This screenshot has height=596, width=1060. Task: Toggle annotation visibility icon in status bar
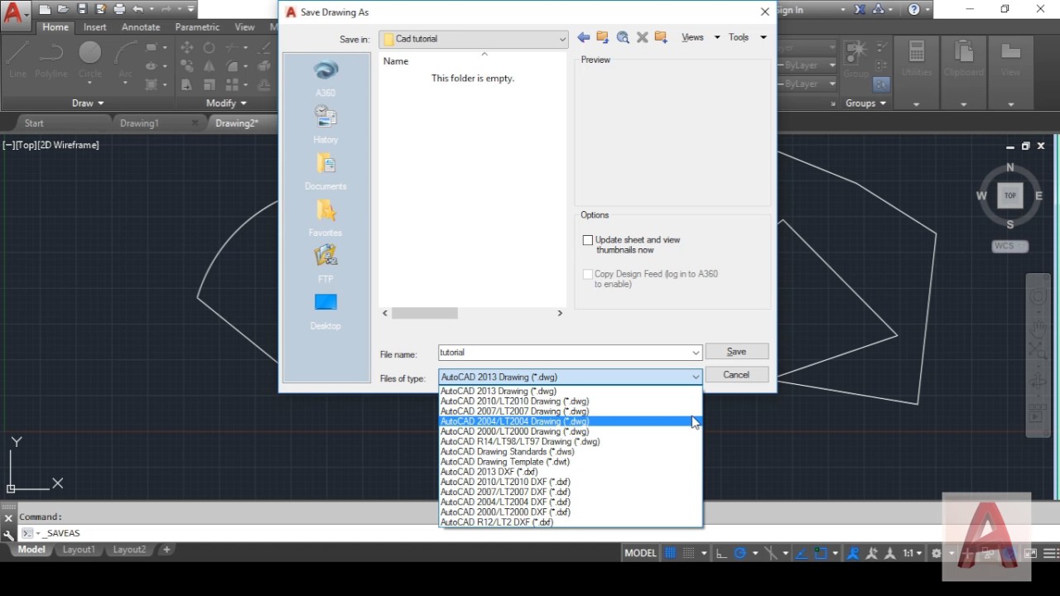[853, 553]
